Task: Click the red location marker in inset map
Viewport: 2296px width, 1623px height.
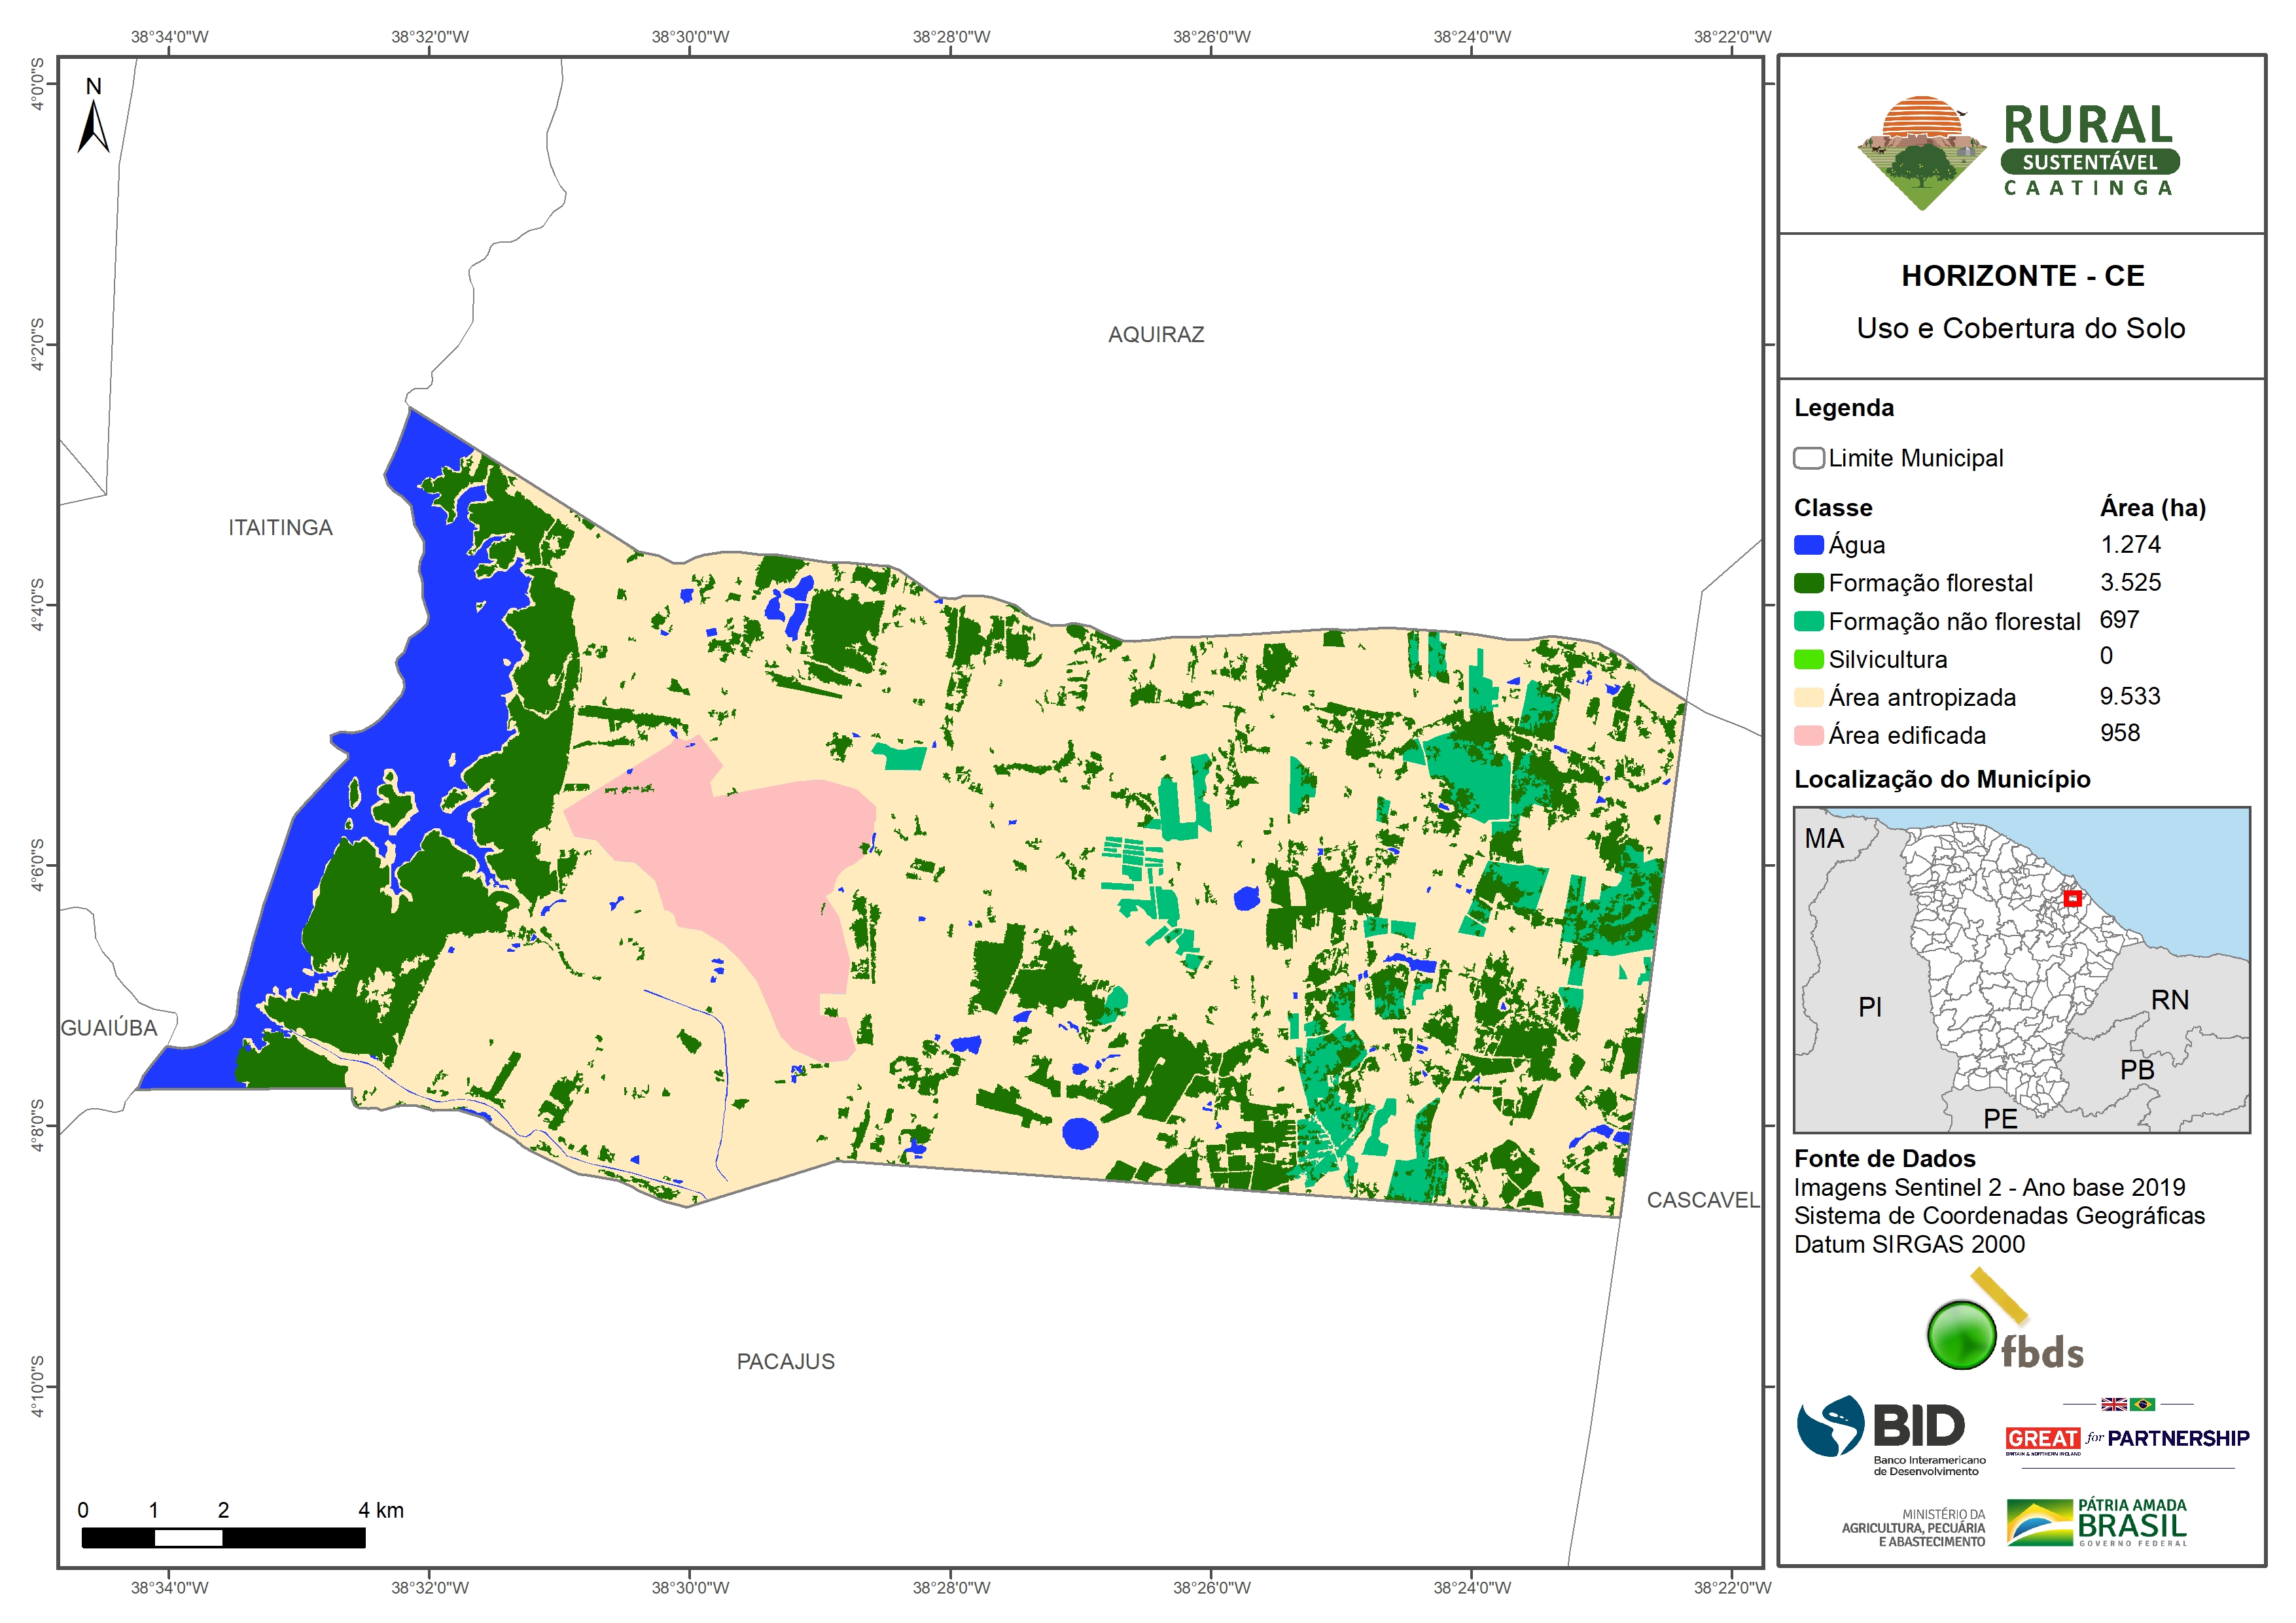Action: click(x=2072, y=898)
